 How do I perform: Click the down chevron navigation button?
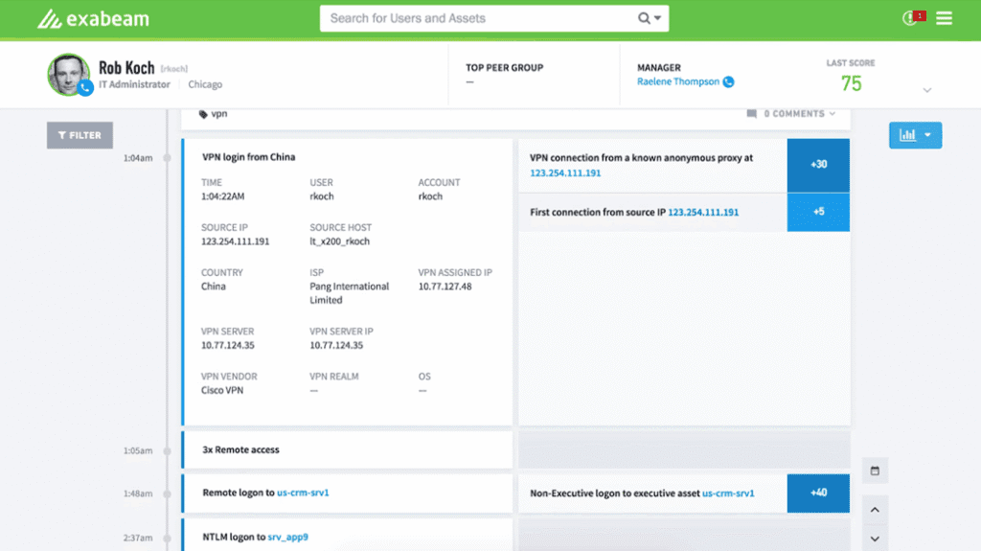875,539
